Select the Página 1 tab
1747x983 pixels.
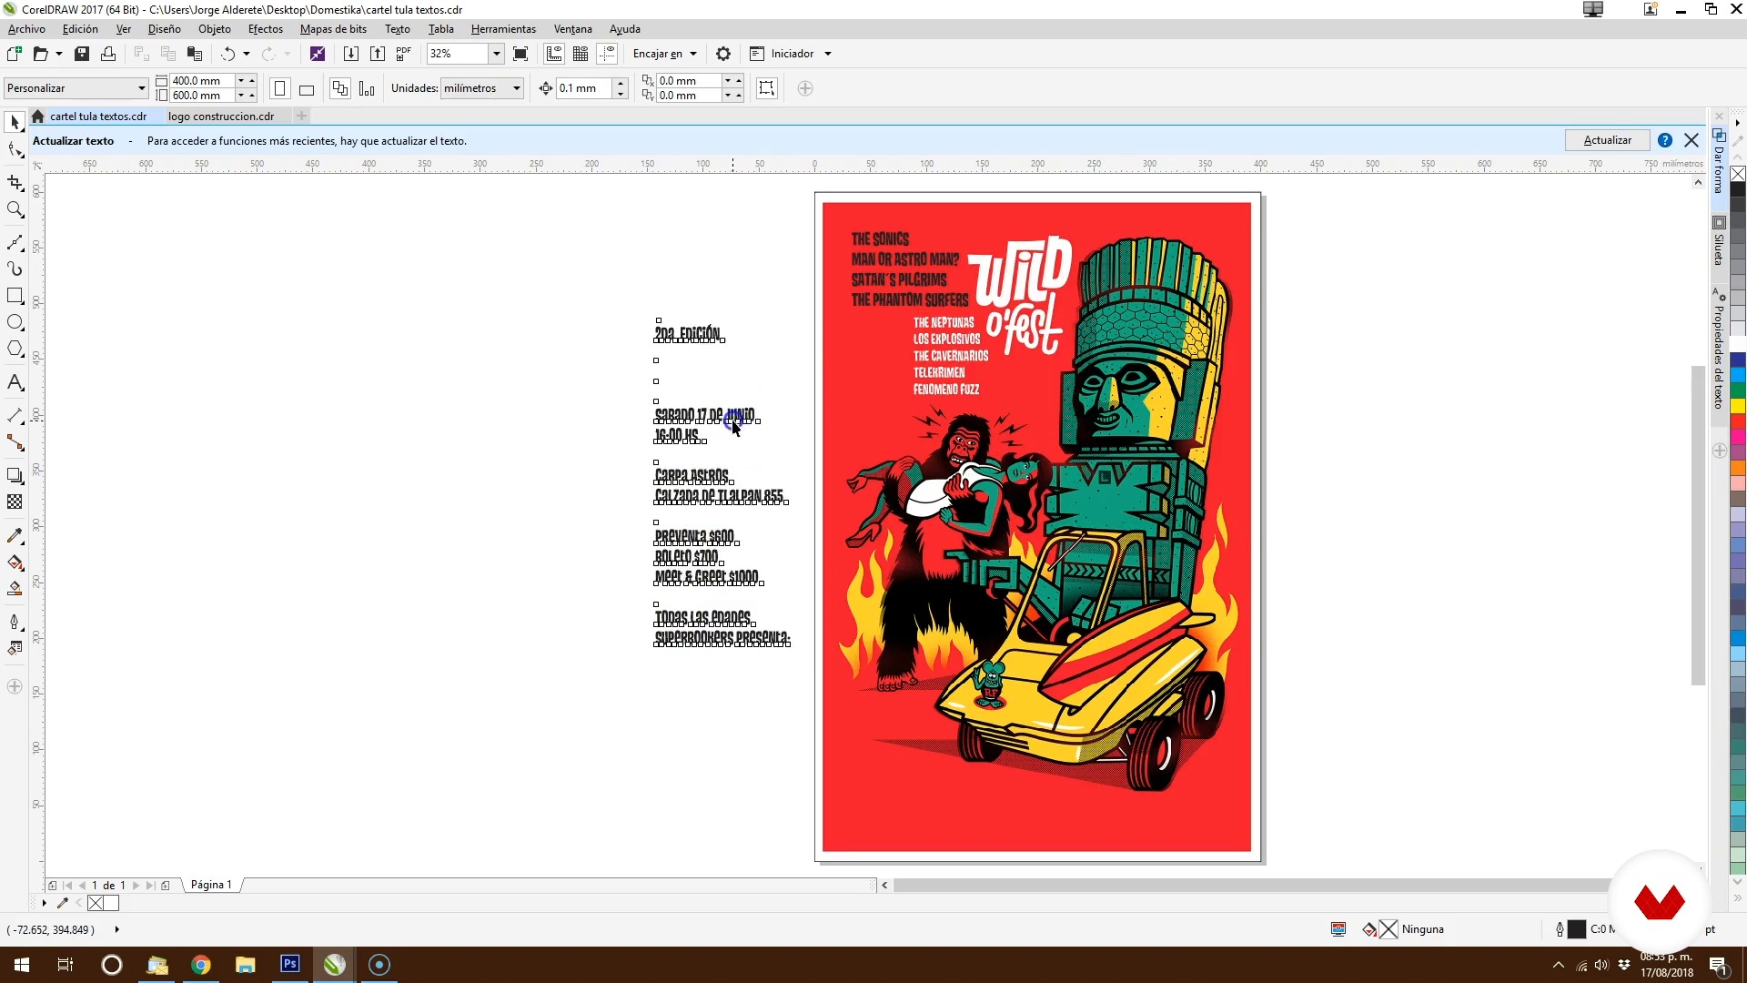[x=211, y=885]
